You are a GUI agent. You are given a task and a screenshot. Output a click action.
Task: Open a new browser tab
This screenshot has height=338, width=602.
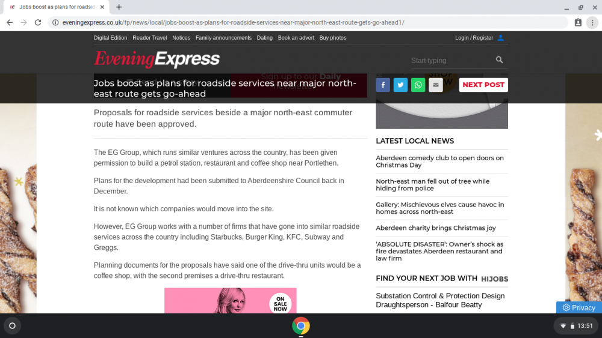click(x=119, y=7)
